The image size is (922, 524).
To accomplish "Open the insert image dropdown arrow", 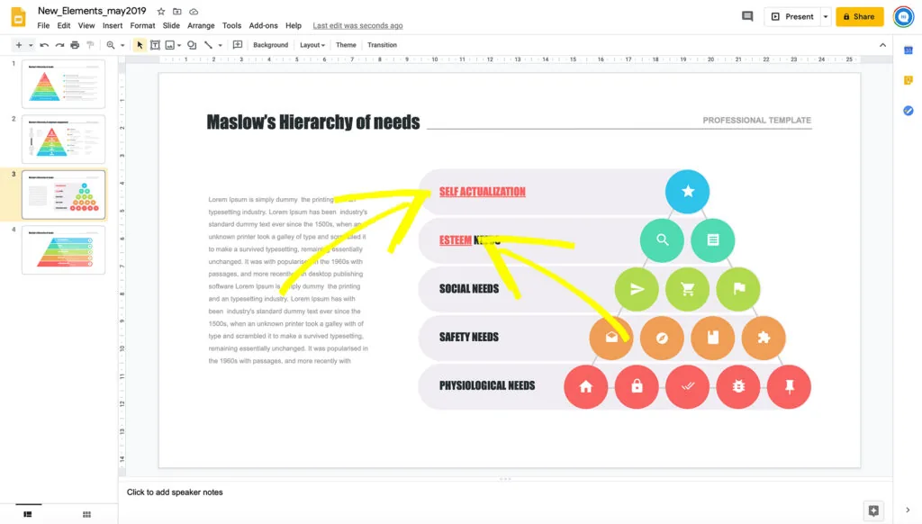I will pos(179,45).
